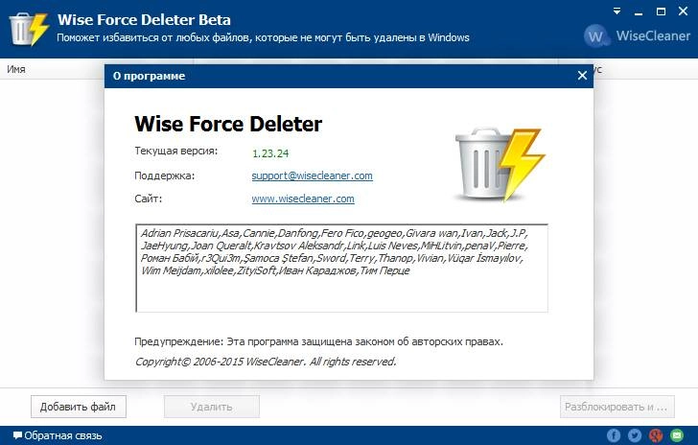Click the Wise Force Deleter dialog heading
698x445 pixels.
coord(228,124)
